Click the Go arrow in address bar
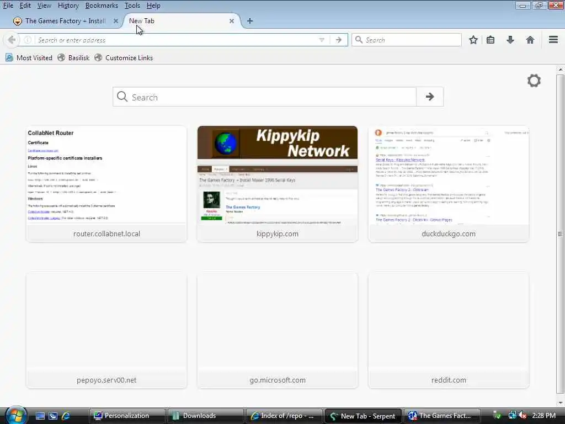This screenshot has width=565, height=424. coord(338,40)
